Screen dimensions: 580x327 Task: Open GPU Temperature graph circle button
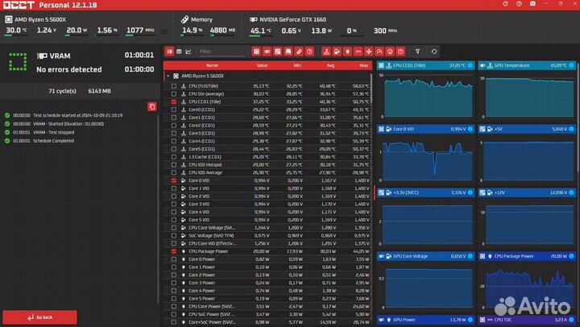click(x=571, y=65)
